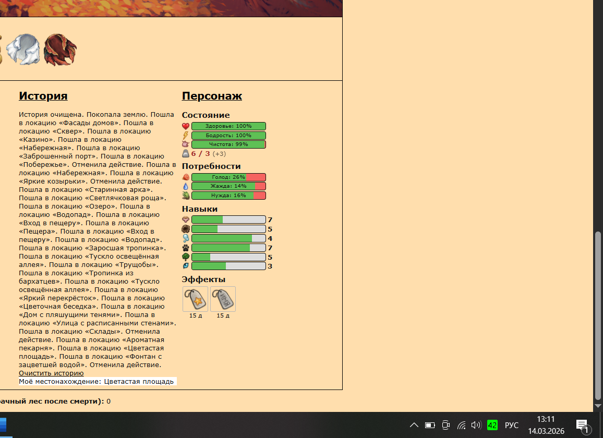Click the cleanliness icon beside Чистота

pos(186,144)
